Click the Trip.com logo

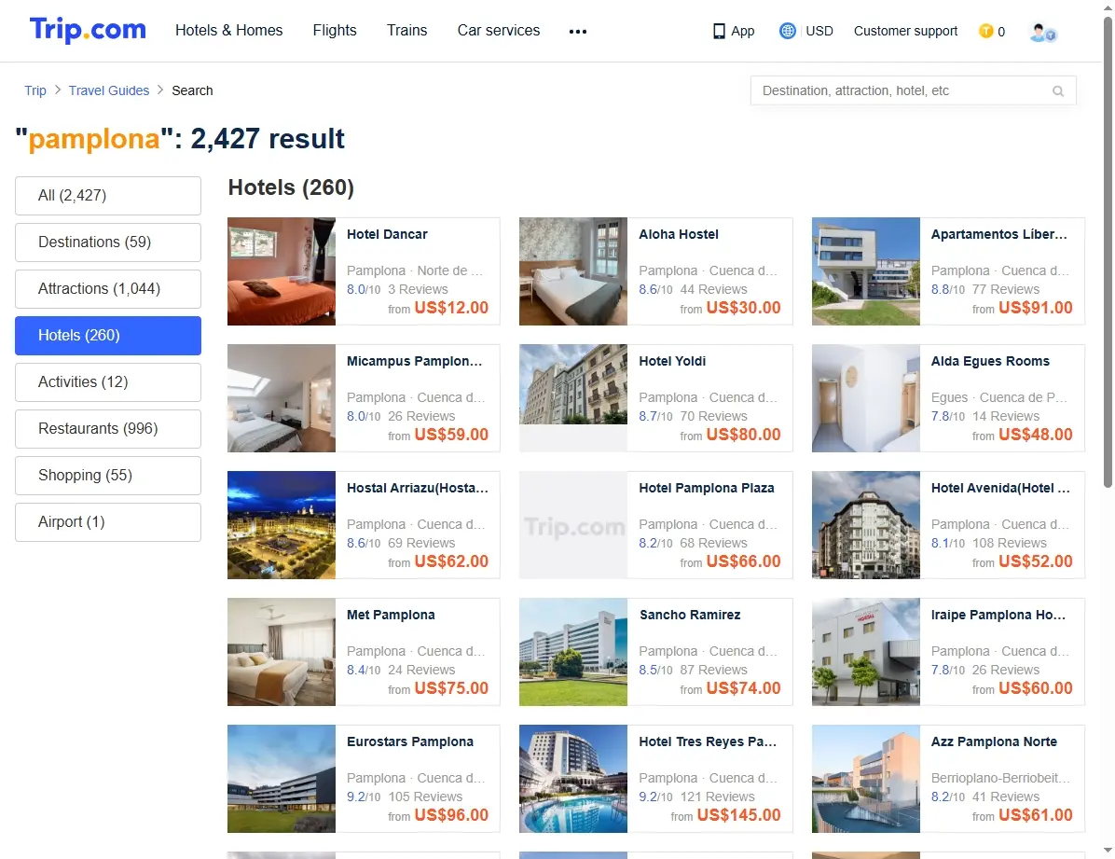click(x=88, y=30)
